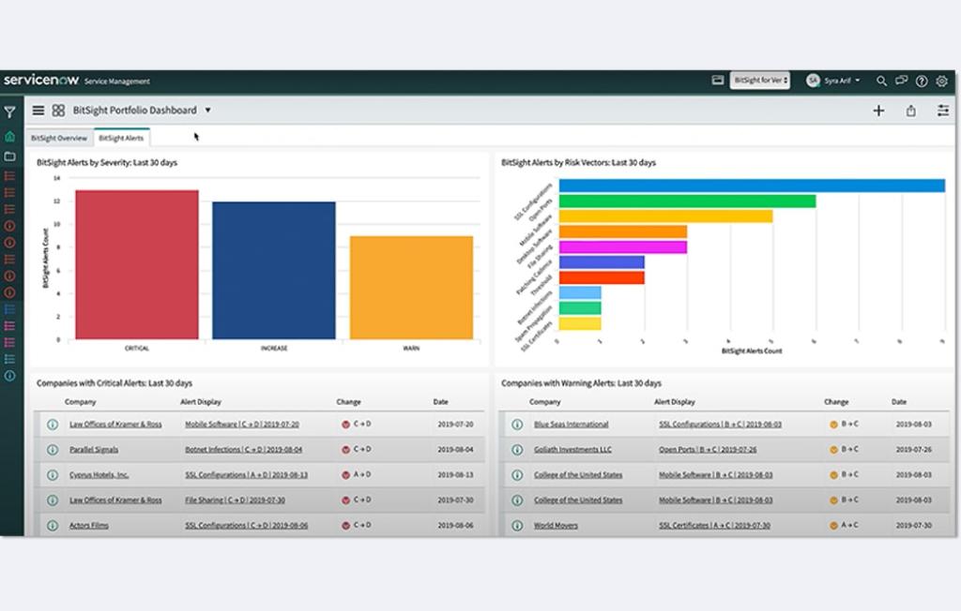The height and width of the screenshot is (611, 961).
Task: Select the BitSight Alerts tab
Action: (121, 138)
